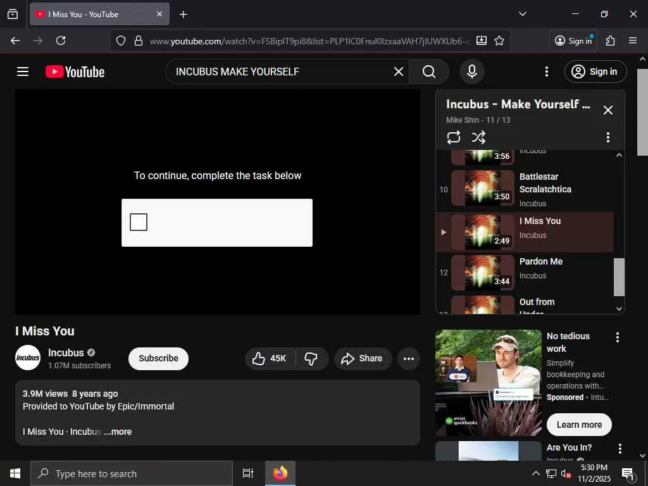Bookmark this page with star

(499, 40)
